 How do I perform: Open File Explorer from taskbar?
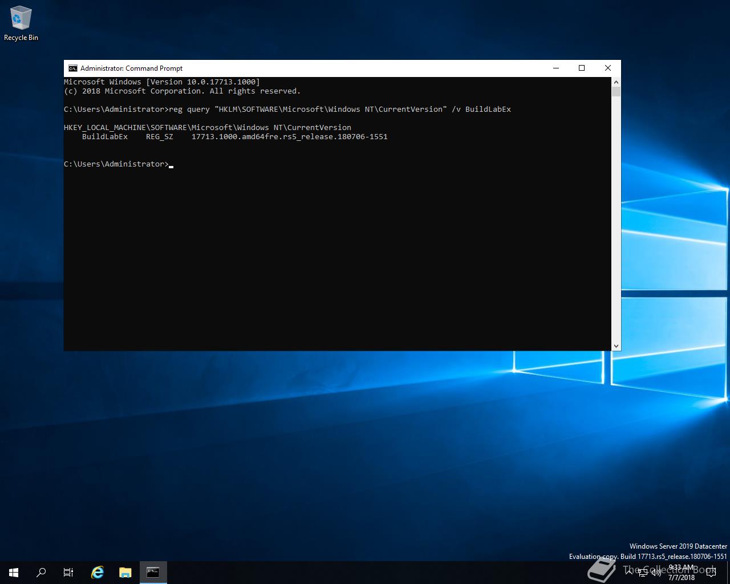tap(125, 573)
